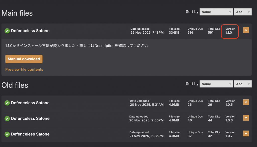Viewport: 257px width, 147px height.
Task: Open Old files Sort by Name dropdown
Action: [x=216, y=84]
